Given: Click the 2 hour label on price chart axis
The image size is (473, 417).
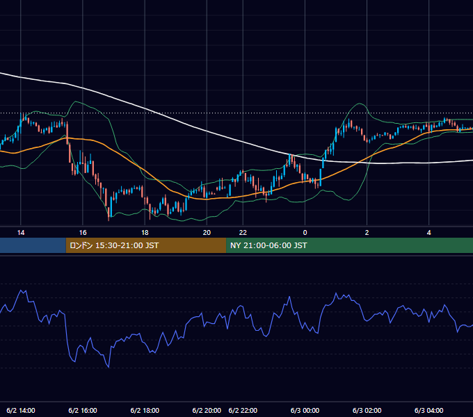Looking at the screenshot, I should 367,233.
